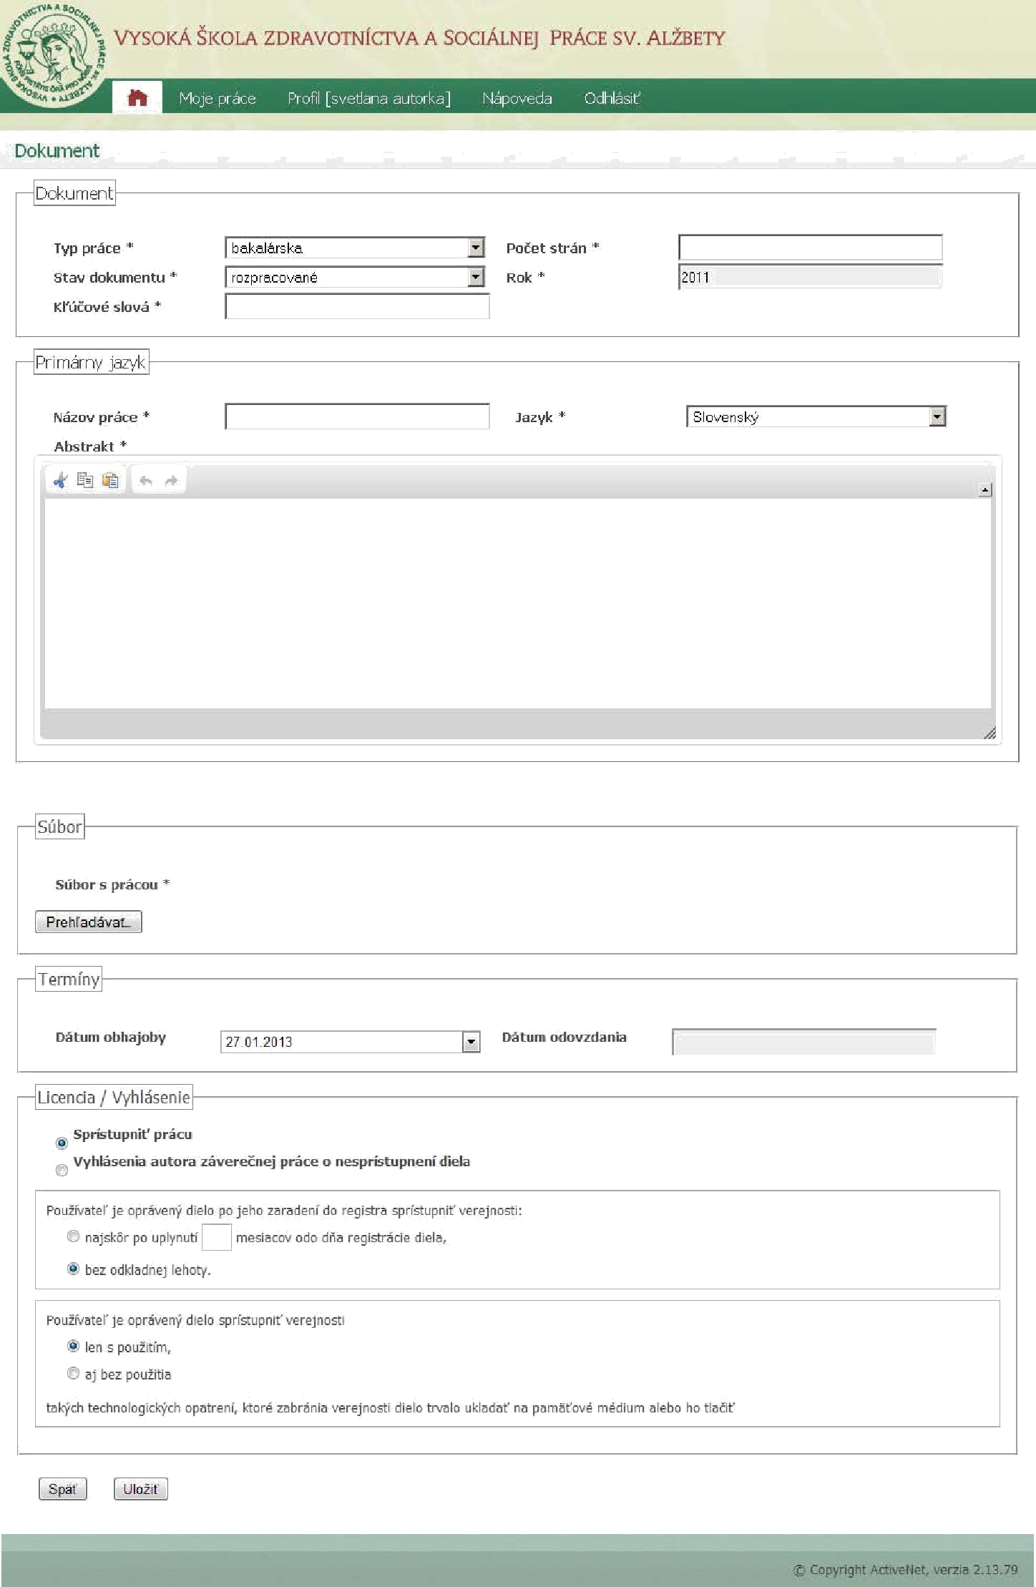Click the Licencia / Vyhlásenie legend
This screenshot has height=1587, width=1036.
point(114,1098)
